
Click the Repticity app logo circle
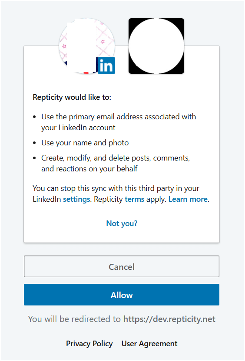[156, 46]
